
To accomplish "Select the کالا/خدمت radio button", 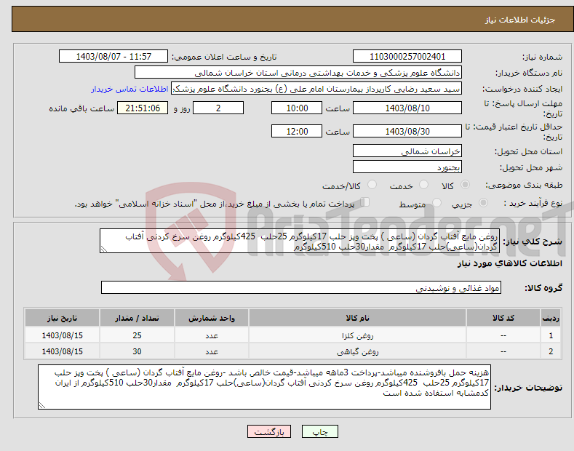I will (x=372, y=185).
